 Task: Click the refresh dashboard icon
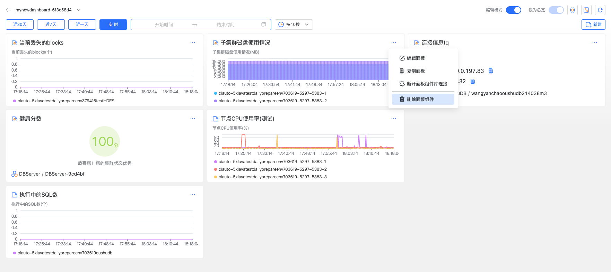coord(600,10)
